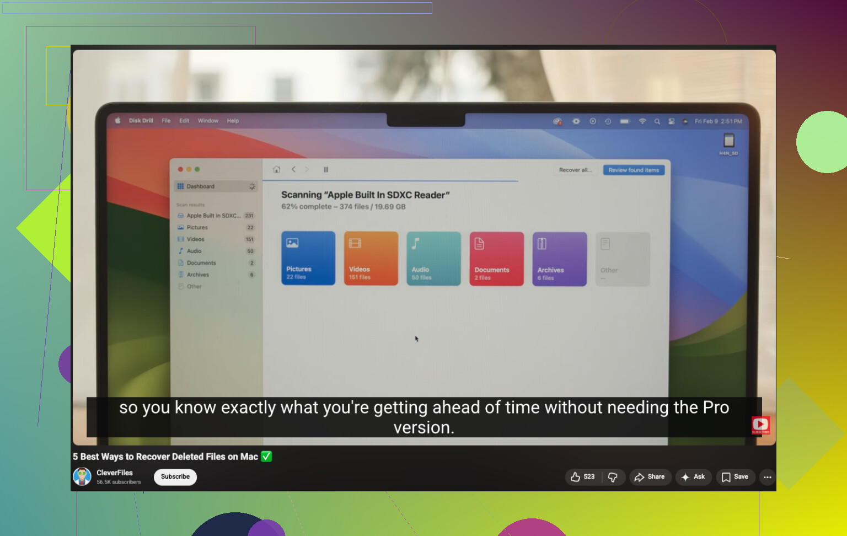Click the Ask button under the video
The width and height of the screenshot is (847, 536).
tap(694, 477)
